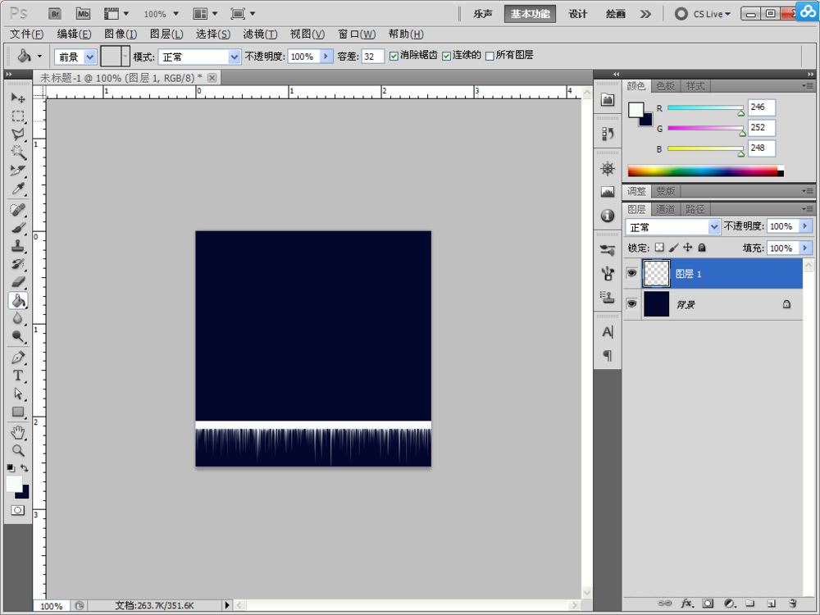Enable all layers checkbox 所有图层
Screen dimensions: 820x615
(x=490, y=56)
